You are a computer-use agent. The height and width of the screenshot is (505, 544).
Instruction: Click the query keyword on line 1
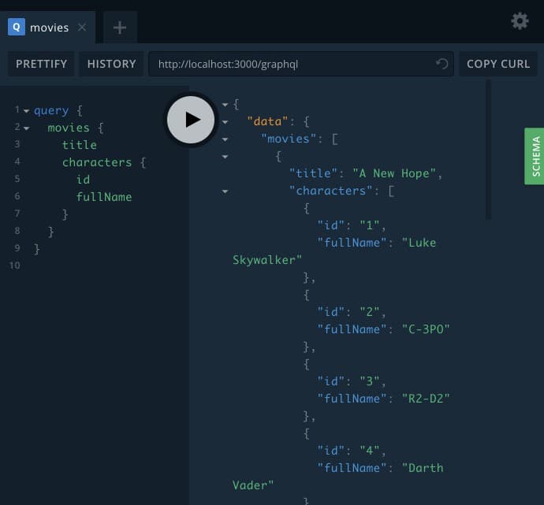point(51,111)
